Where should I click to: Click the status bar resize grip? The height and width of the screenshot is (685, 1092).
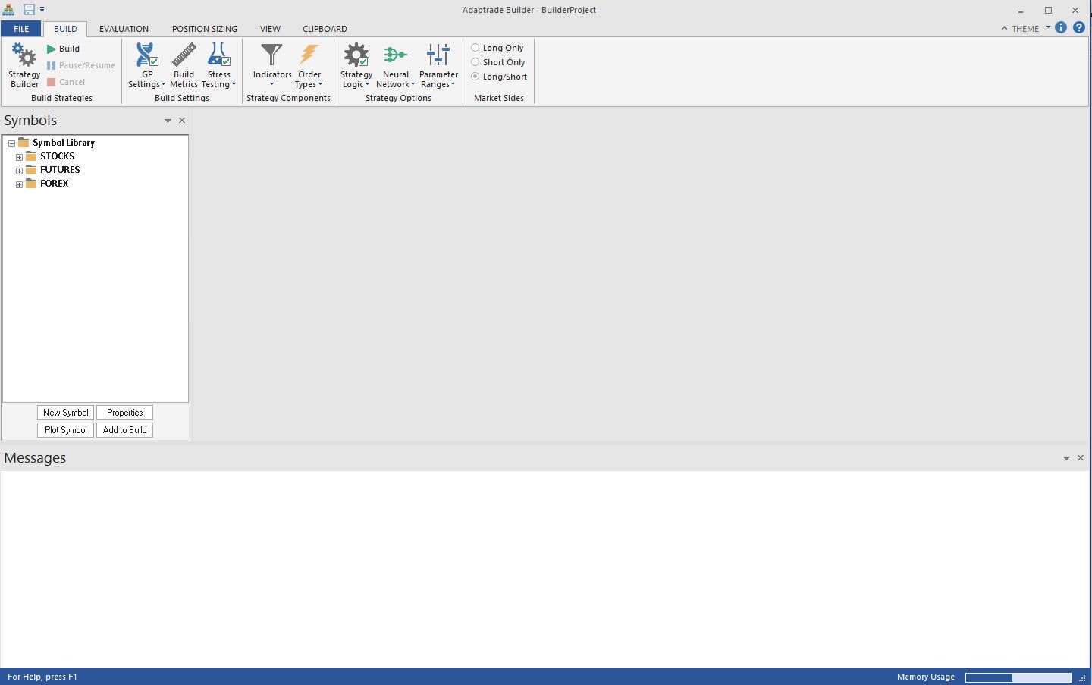[1083, 677]
